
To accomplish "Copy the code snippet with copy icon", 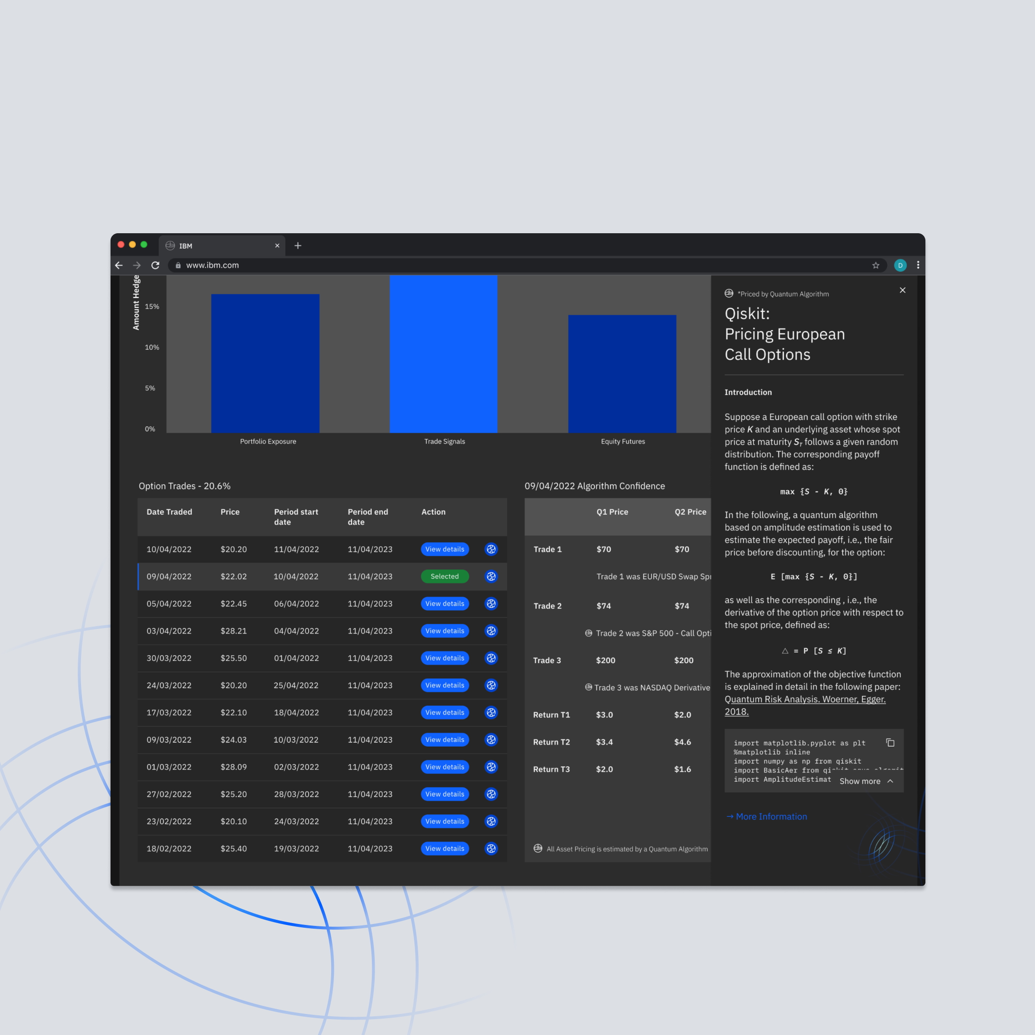I will 890,742.
